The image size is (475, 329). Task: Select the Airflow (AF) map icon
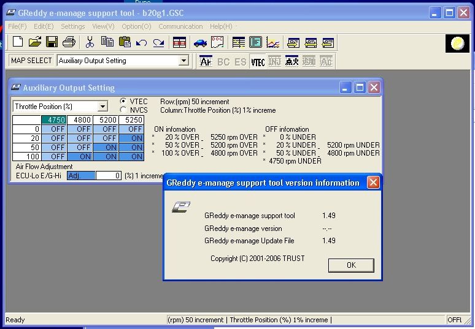tap(206, 61)
